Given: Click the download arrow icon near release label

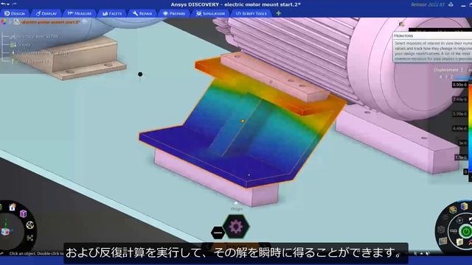Looking at the screenshot, I should [451, 4].
